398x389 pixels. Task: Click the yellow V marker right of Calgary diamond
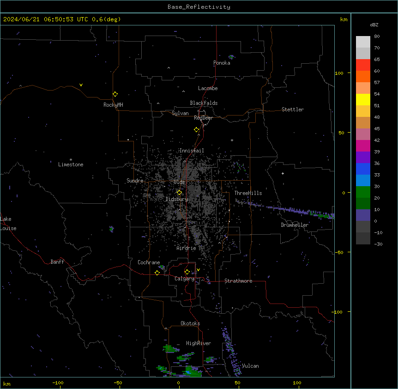[198, 270]
